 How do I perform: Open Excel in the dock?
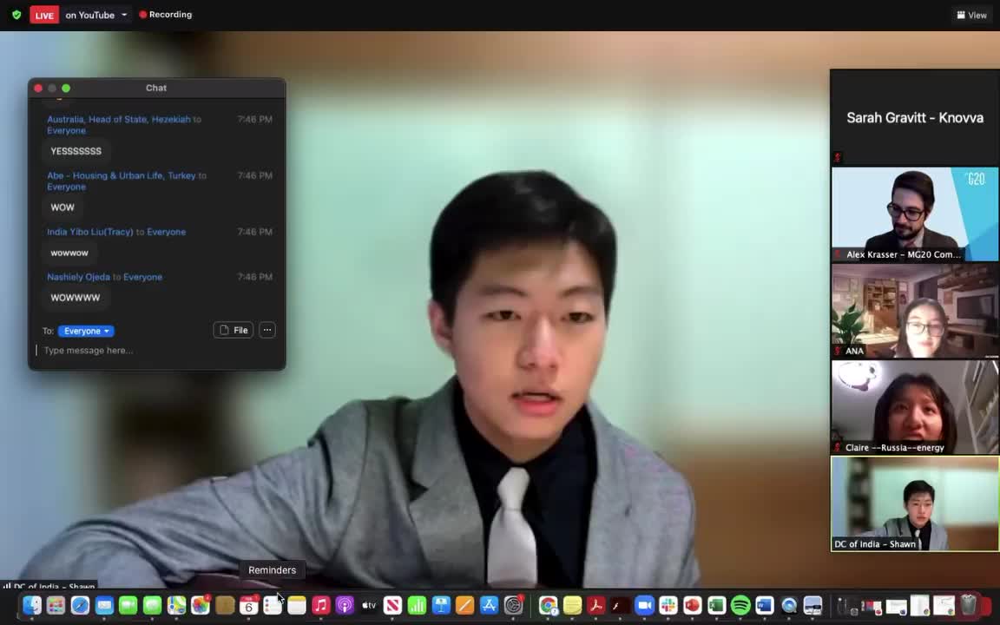pyautogui.click(x=716, y=605)
